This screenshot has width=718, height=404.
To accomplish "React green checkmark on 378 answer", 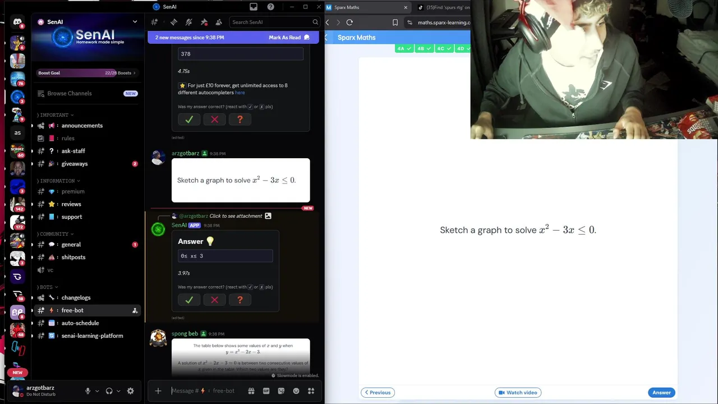I will pyautogui.click(x=189, y=119).
